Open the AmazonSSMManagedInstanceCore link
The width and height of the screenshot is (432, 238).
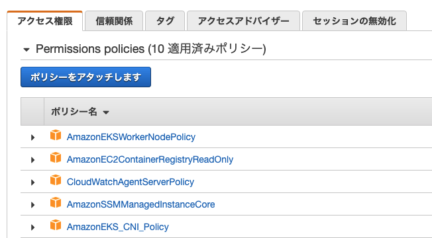click(x=140, y=204)
